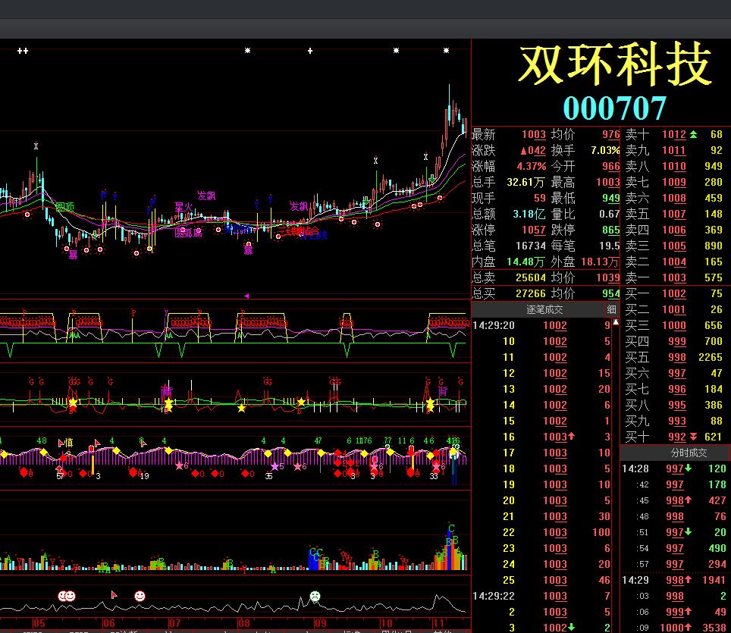The height and width of the screenshot is (633, 731).
Task: Click the 总买 value 27266
Action: [x=531, y=293]
